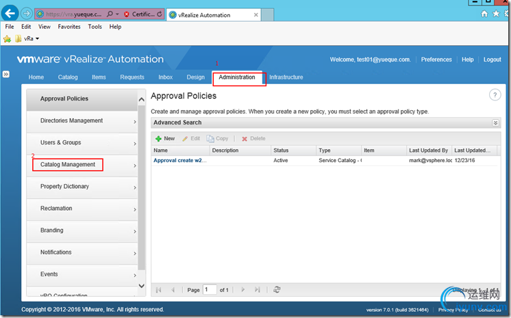Open the vRa favorites folder dropdown

point(27,39)
